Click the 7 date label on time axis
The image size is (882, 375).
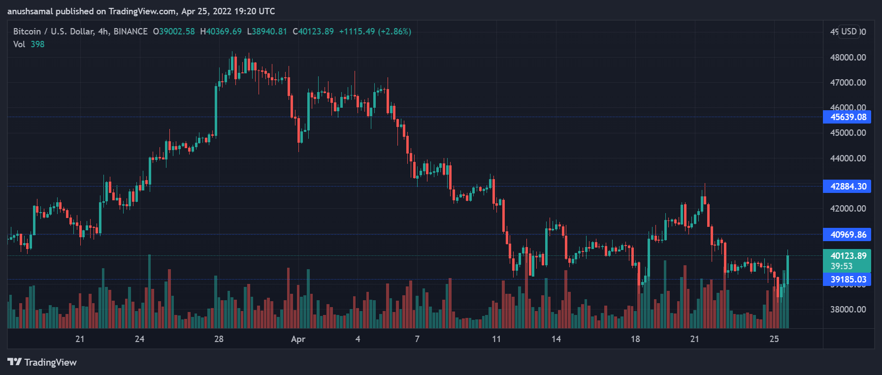pyautogui.click(x=417, y=339)
